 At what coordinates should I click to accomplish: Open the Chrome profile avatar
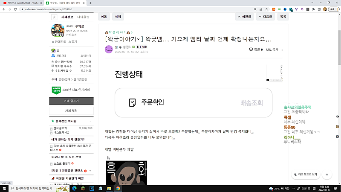coord(325,9)
